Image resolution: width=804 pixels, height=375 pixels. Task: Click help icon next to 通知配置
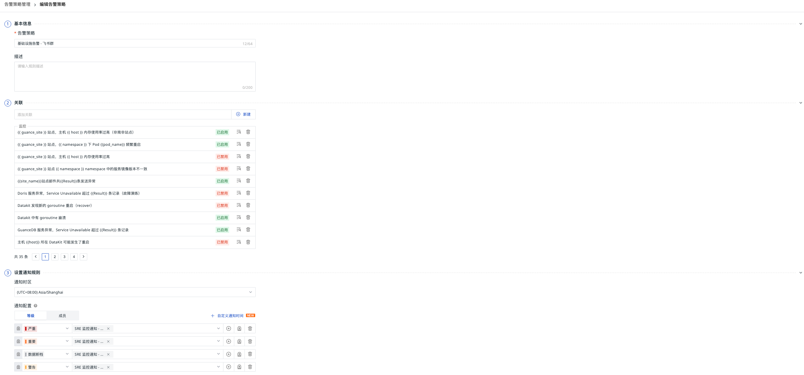tap(36, 306)
